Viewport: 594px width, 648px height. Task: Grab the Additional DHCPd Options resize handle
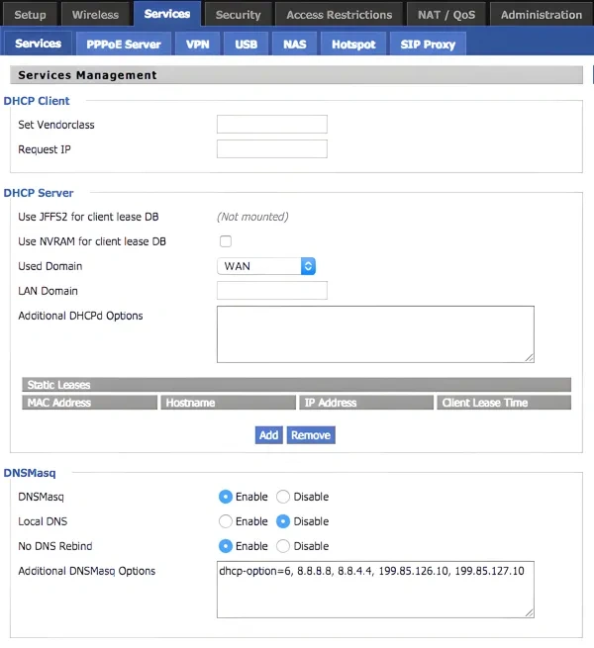coord(530,358)
